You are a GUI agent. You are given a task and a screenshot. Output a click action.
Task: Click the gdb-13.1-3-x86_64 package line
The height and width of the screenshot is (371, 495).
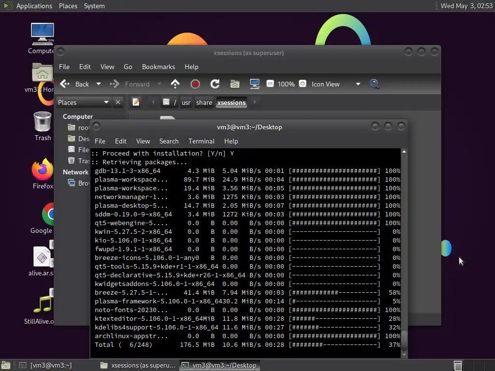(247, 171)
